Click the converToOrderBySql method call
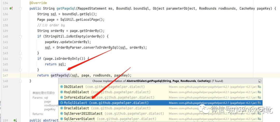This screenshot has height=122, width=280. 101,48
